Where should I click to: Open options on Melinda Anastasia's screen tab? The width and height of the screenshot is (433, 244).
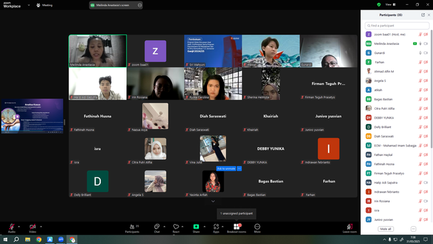point(140,5)
